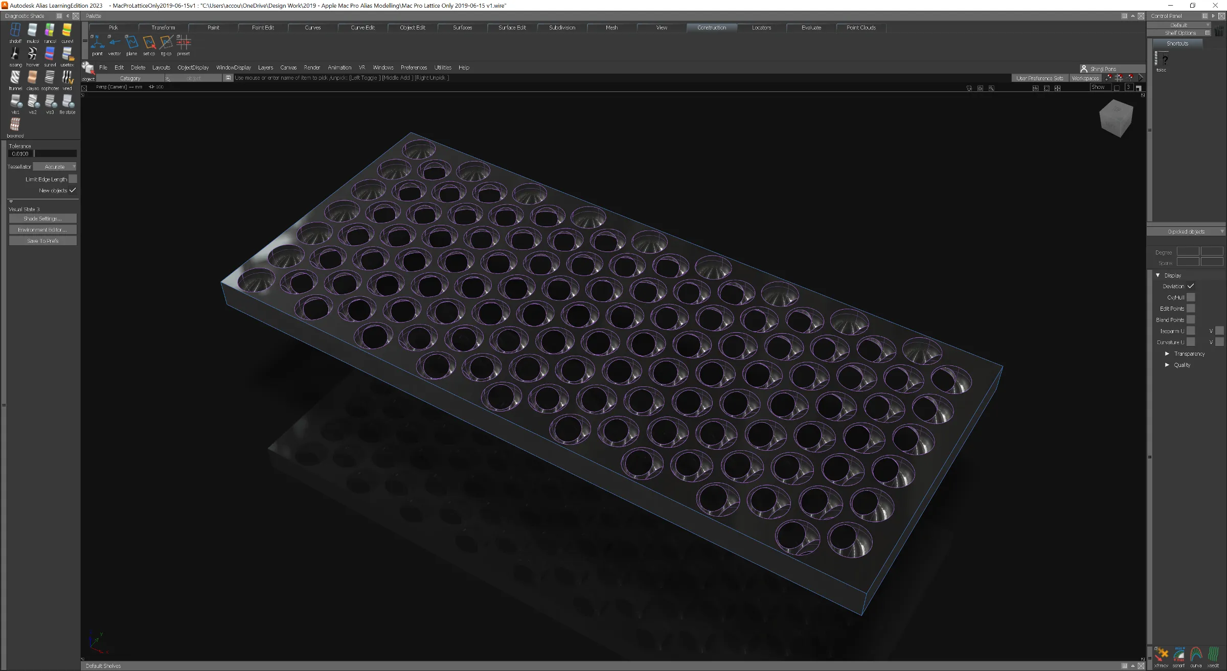Switch to the Surfaces palette tab

[x=462, y=28]
